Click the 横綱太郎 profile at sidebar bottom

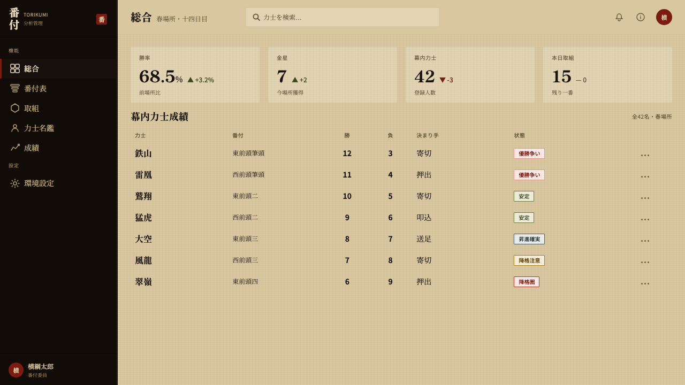coord(59,370)
